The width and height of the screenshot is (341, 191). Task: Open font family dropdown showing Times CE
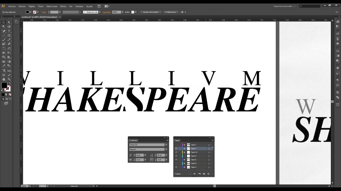click(166, 145)
